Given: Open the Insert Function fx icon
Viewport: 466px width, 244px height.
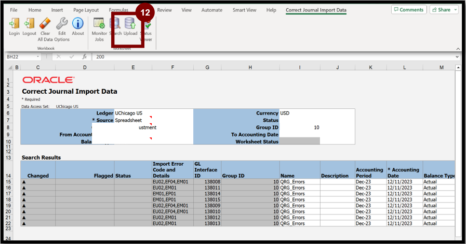Looking at the screenshot, I should click(85, 56).
